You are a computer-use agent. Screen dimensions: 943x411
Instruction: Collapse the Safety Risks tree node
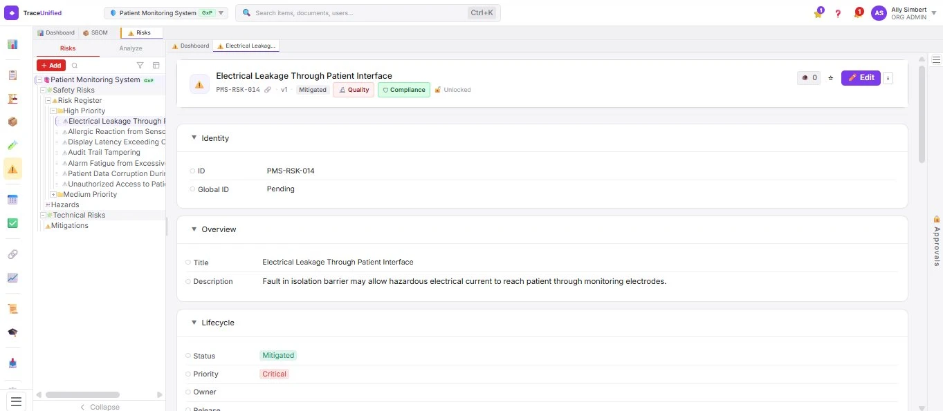pos(43,90)
